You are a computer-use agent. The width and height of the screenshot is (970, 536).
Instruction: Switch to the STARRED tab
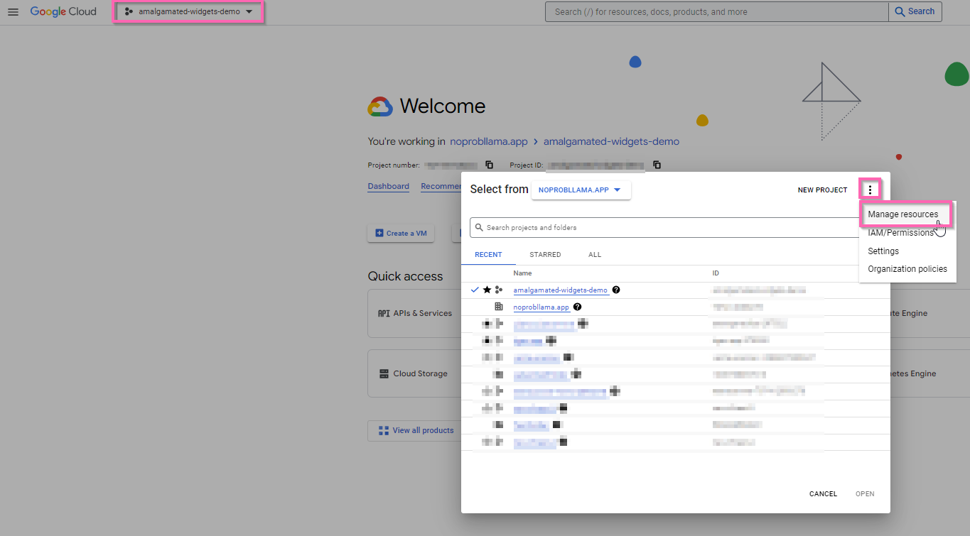545,254
